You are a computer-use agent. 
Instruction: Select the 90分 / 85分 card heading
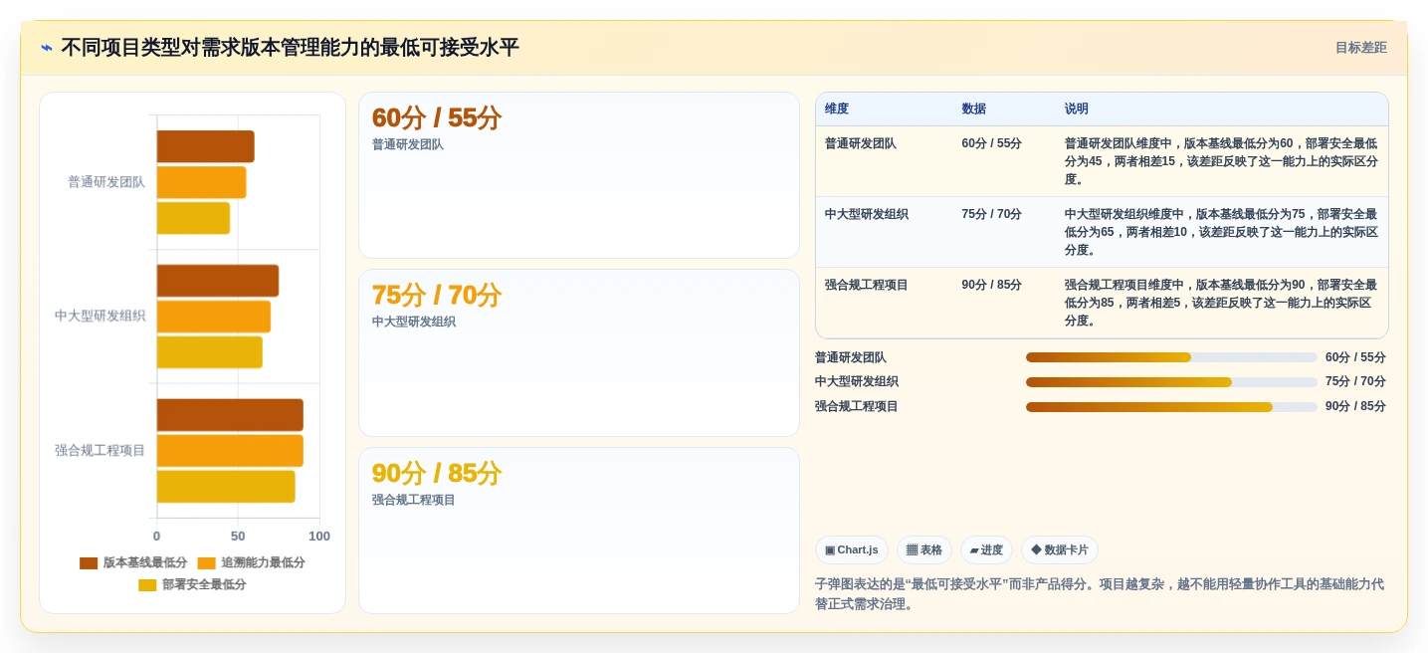437,474
